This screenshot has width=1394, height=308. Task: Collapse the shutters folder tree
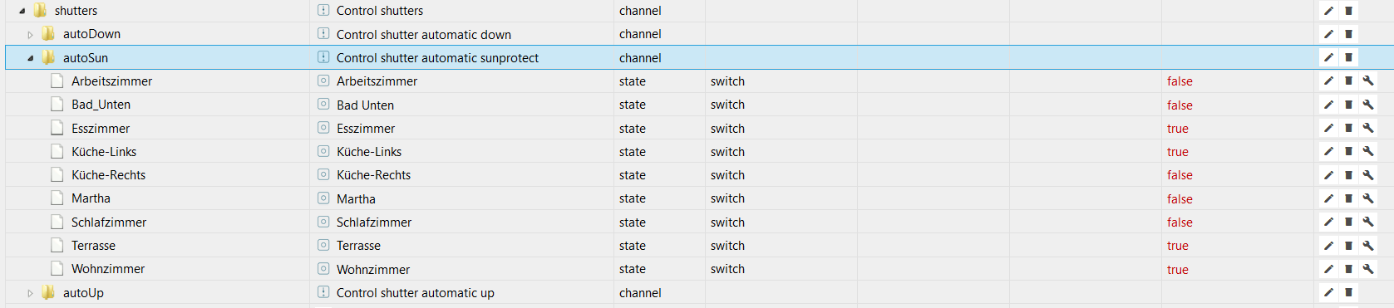click(x=22, y=11)
